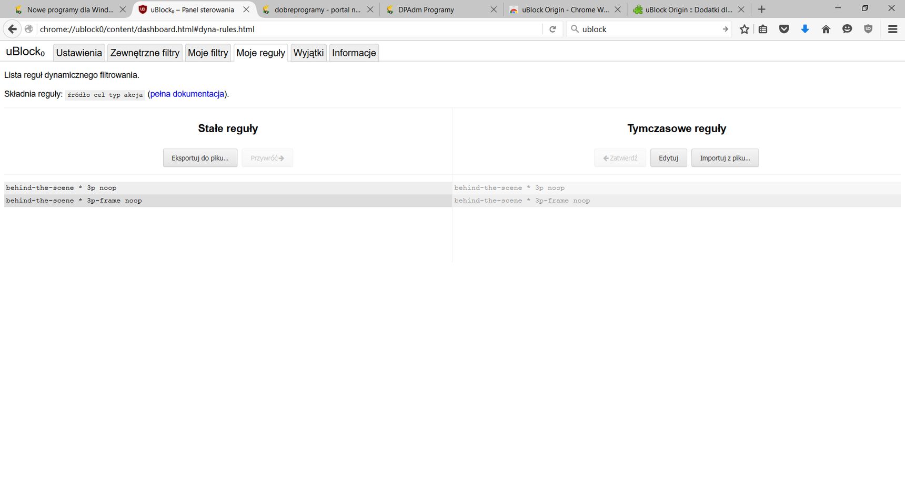The height and width of the screenshot is (486, 905).
Task: Click the browser back arrow button
Action: [x=12, y=29]
